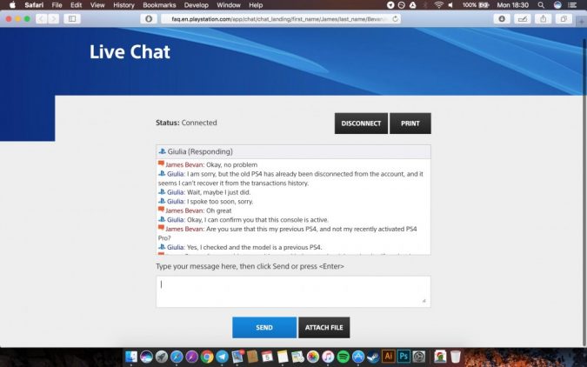The image size is (587, 367).
Task: Open the Develop menu
Action: pos(197,5)
